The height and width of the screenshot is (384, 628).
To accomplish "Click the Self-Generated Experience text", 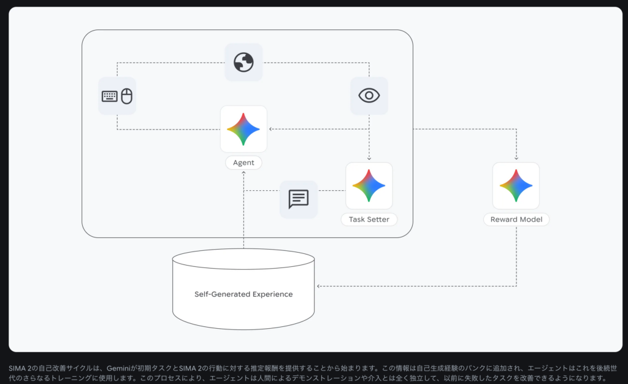I will pyautogui.click(x=243, y=294).
